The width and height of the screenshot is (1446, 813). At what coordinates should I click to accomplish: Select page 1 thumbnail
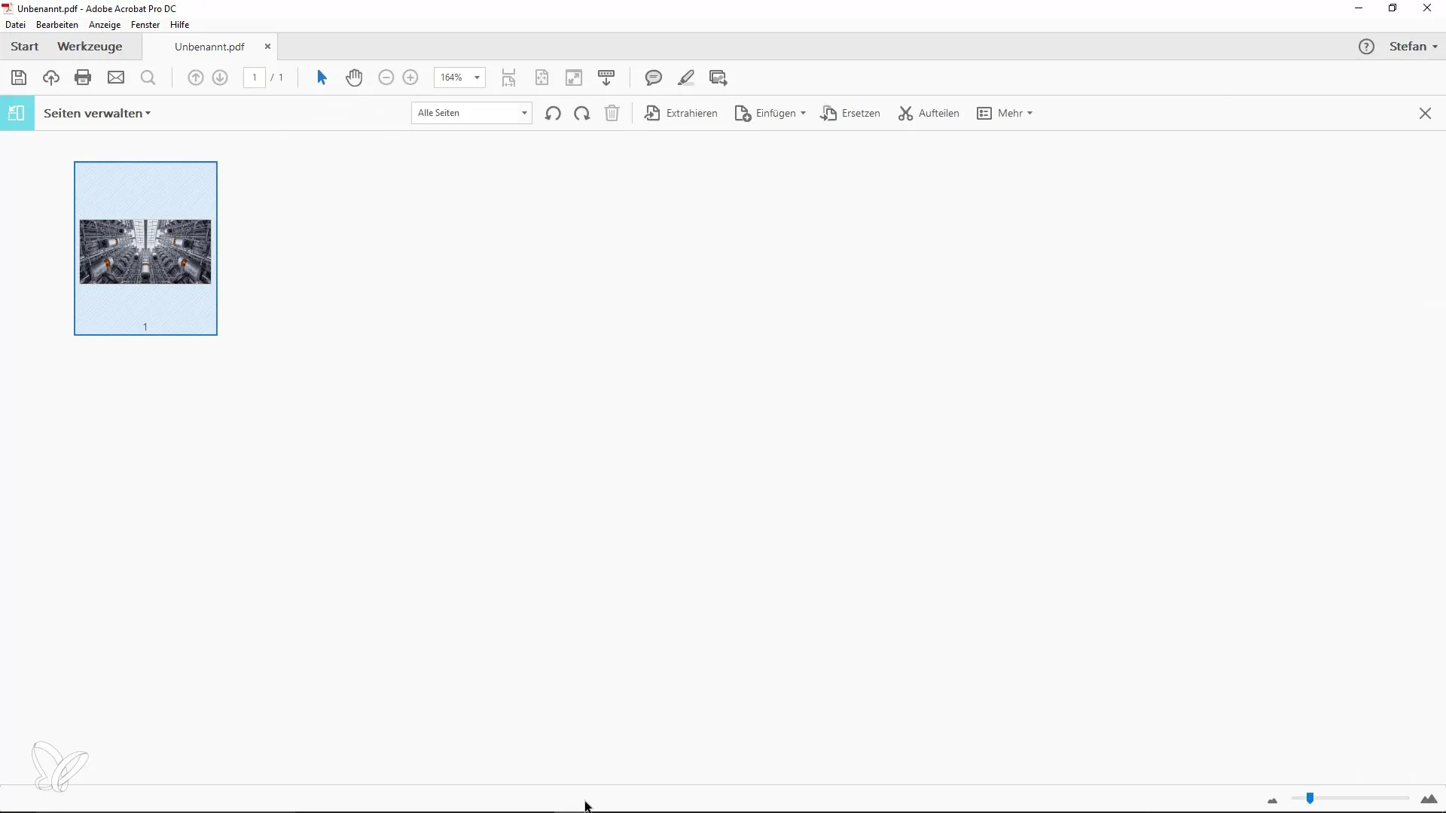tap(145, 248)
